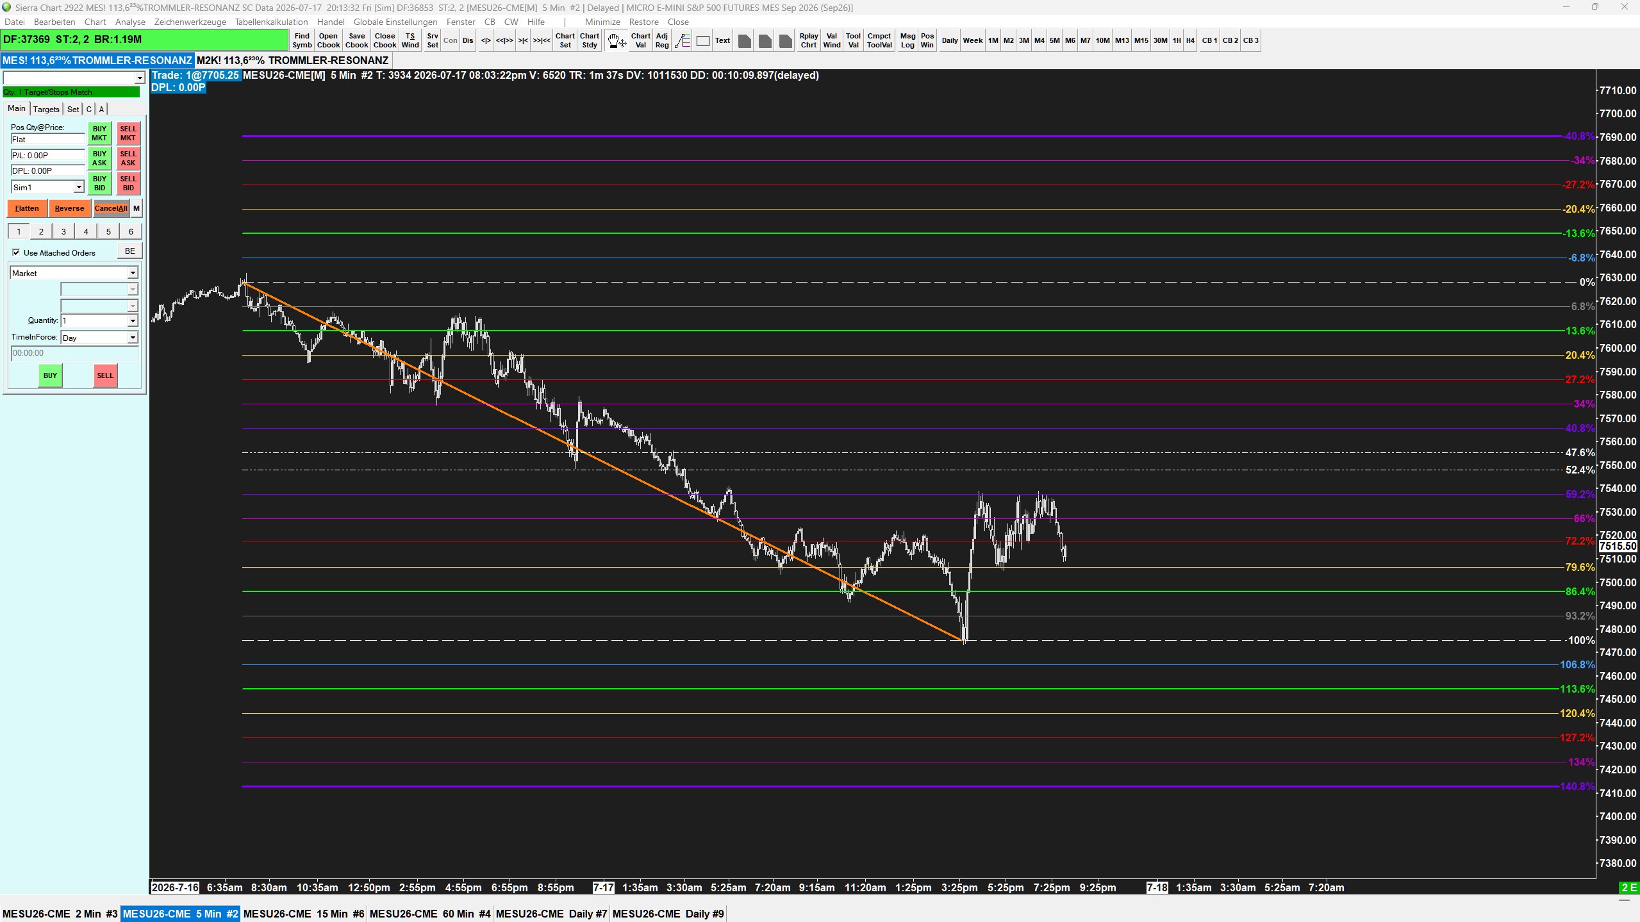Click the third gray page icon

tap(785, 41)
